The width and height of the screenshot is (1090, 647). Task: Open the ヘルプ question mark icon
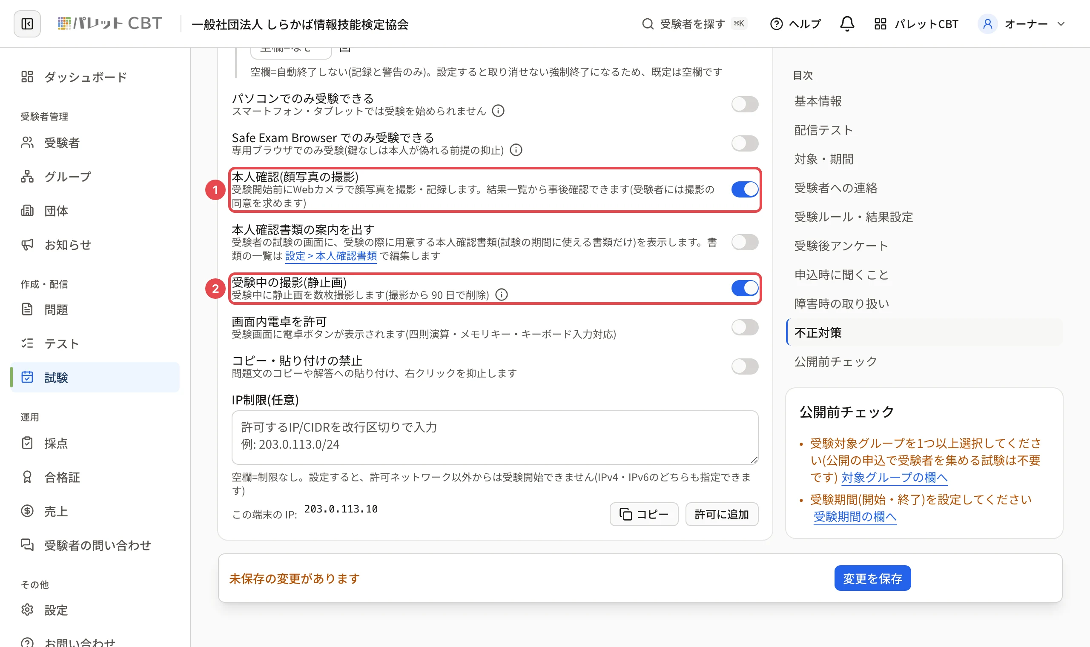pos(777,23)
